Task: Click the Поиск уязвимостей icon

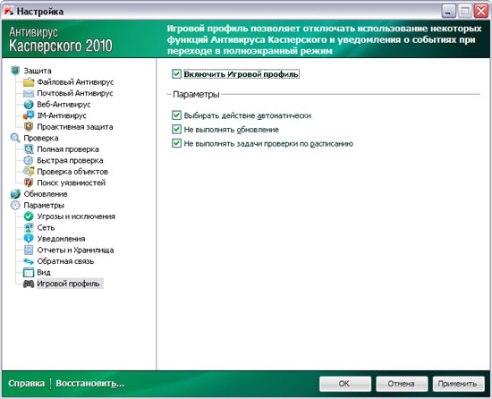Action: [x=29, y=183]
